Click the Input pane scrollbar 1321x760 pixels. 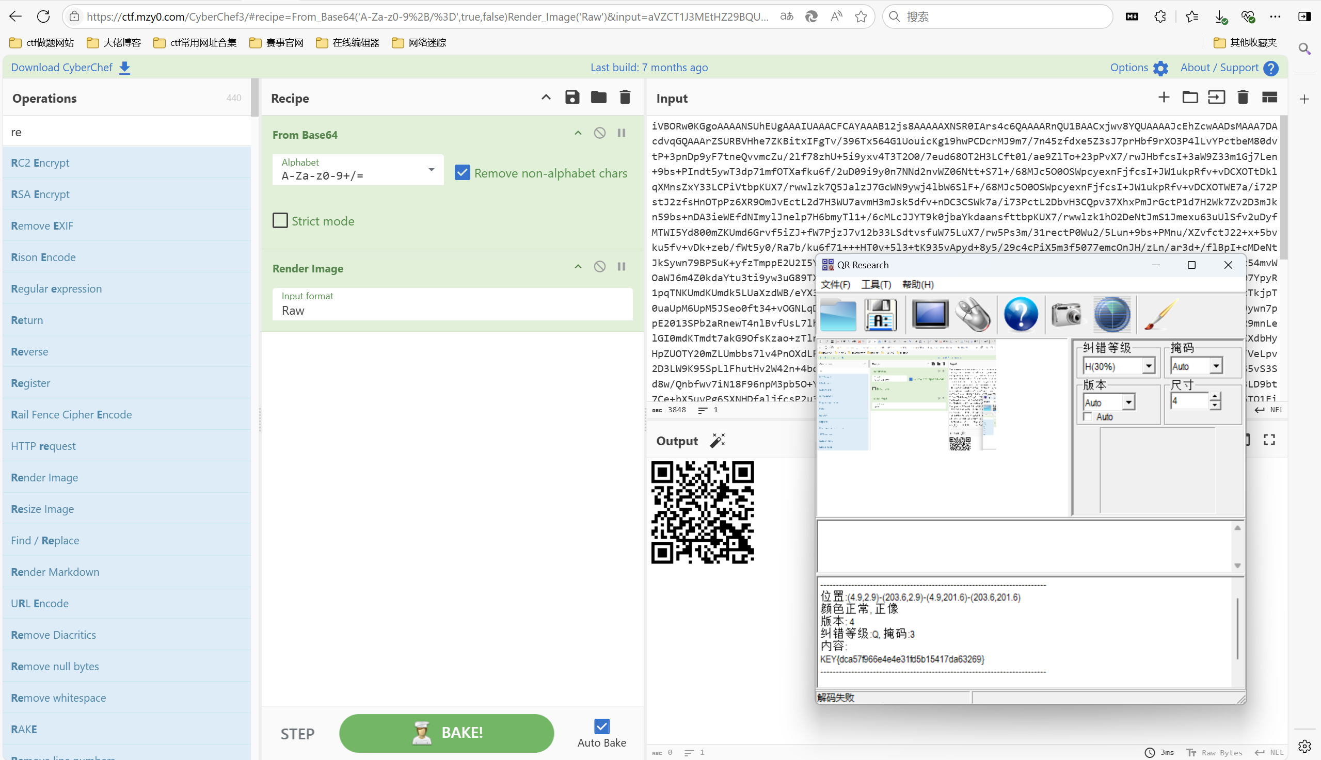tap(1284, 188)
